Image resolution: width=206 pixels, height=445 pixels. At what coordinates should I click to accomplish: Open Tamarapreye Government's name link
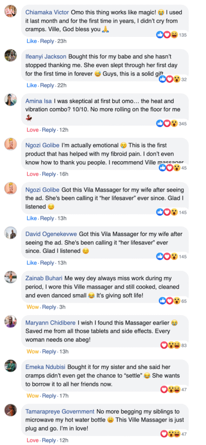coord(60,412)
